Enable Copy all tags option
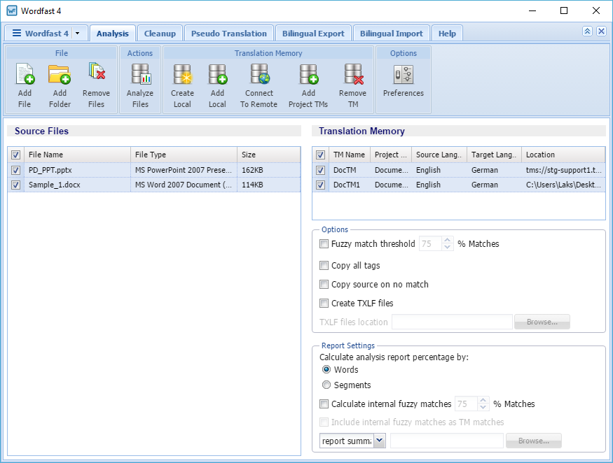Screen dimensions: 613x463 tap(324, 266)
